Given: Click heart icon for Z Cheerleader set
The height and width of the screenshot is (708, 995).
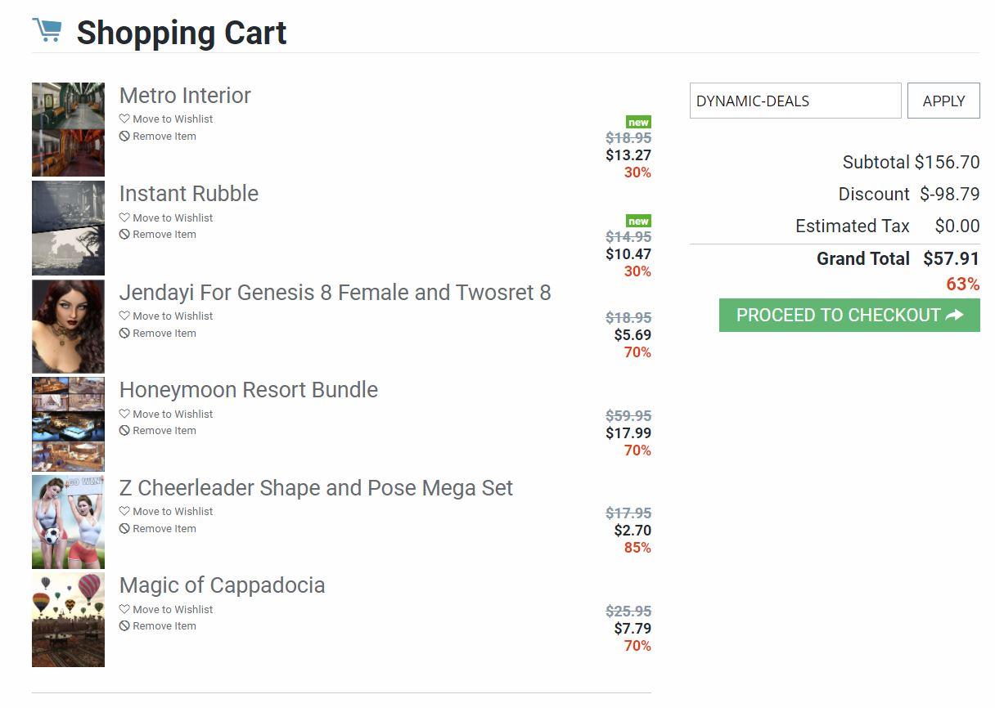Looking at the screenshot, I should tap(124, 511).
